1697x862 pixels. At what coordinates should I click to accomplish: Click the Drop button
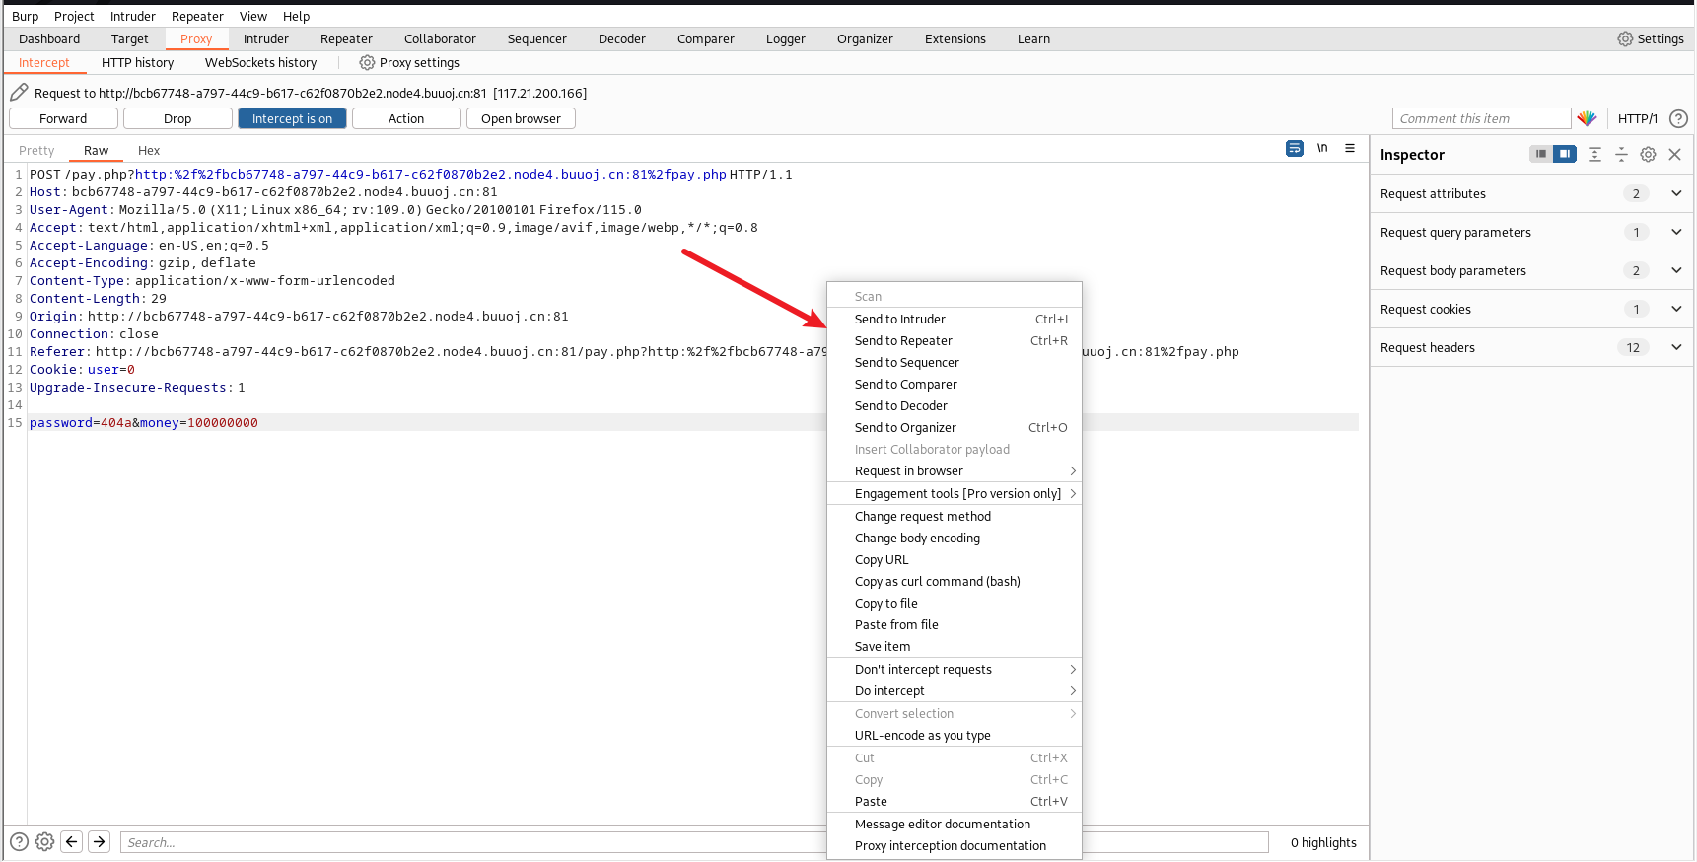pyautogui.click(x=177, y=118)
